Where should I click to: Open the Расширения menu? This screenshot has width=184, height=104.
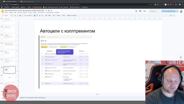[x=50, y=12]
